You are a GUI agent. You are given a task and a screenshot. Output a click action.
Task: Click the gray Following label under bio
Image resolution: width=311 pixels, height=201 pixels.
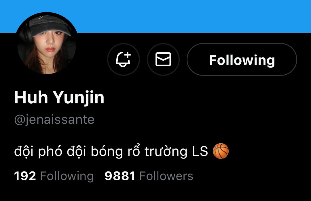pos(67,176)
